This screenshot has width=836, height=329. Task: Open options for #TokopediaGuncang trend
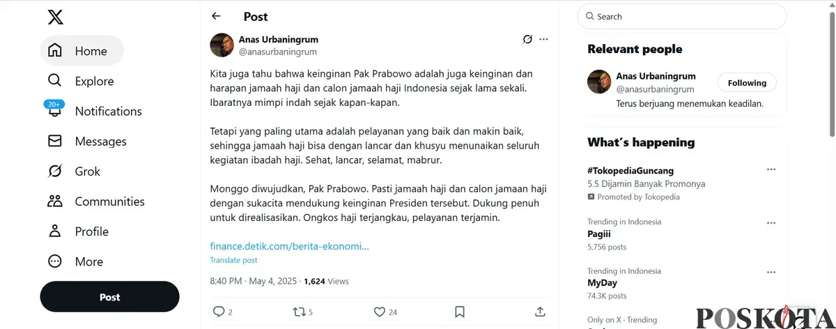click(x=771, y=169)
